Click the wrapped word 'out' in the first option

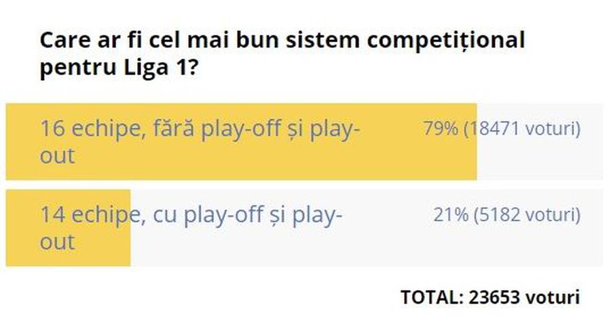(x=57, y=156)
